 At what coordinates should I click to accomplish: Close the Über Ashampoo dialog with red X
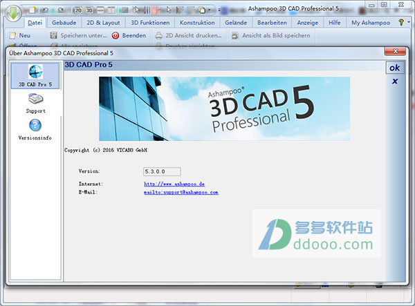point(395,51)
